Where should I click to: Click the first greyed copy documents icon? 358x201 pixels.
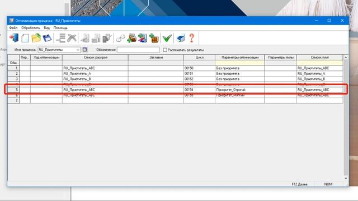(85, 38)
